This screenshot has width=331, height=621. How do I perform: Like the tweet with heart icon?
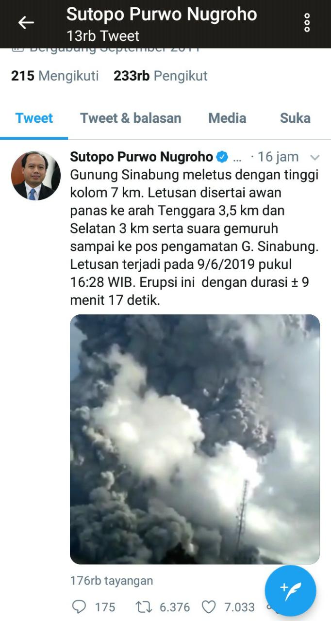209,607
